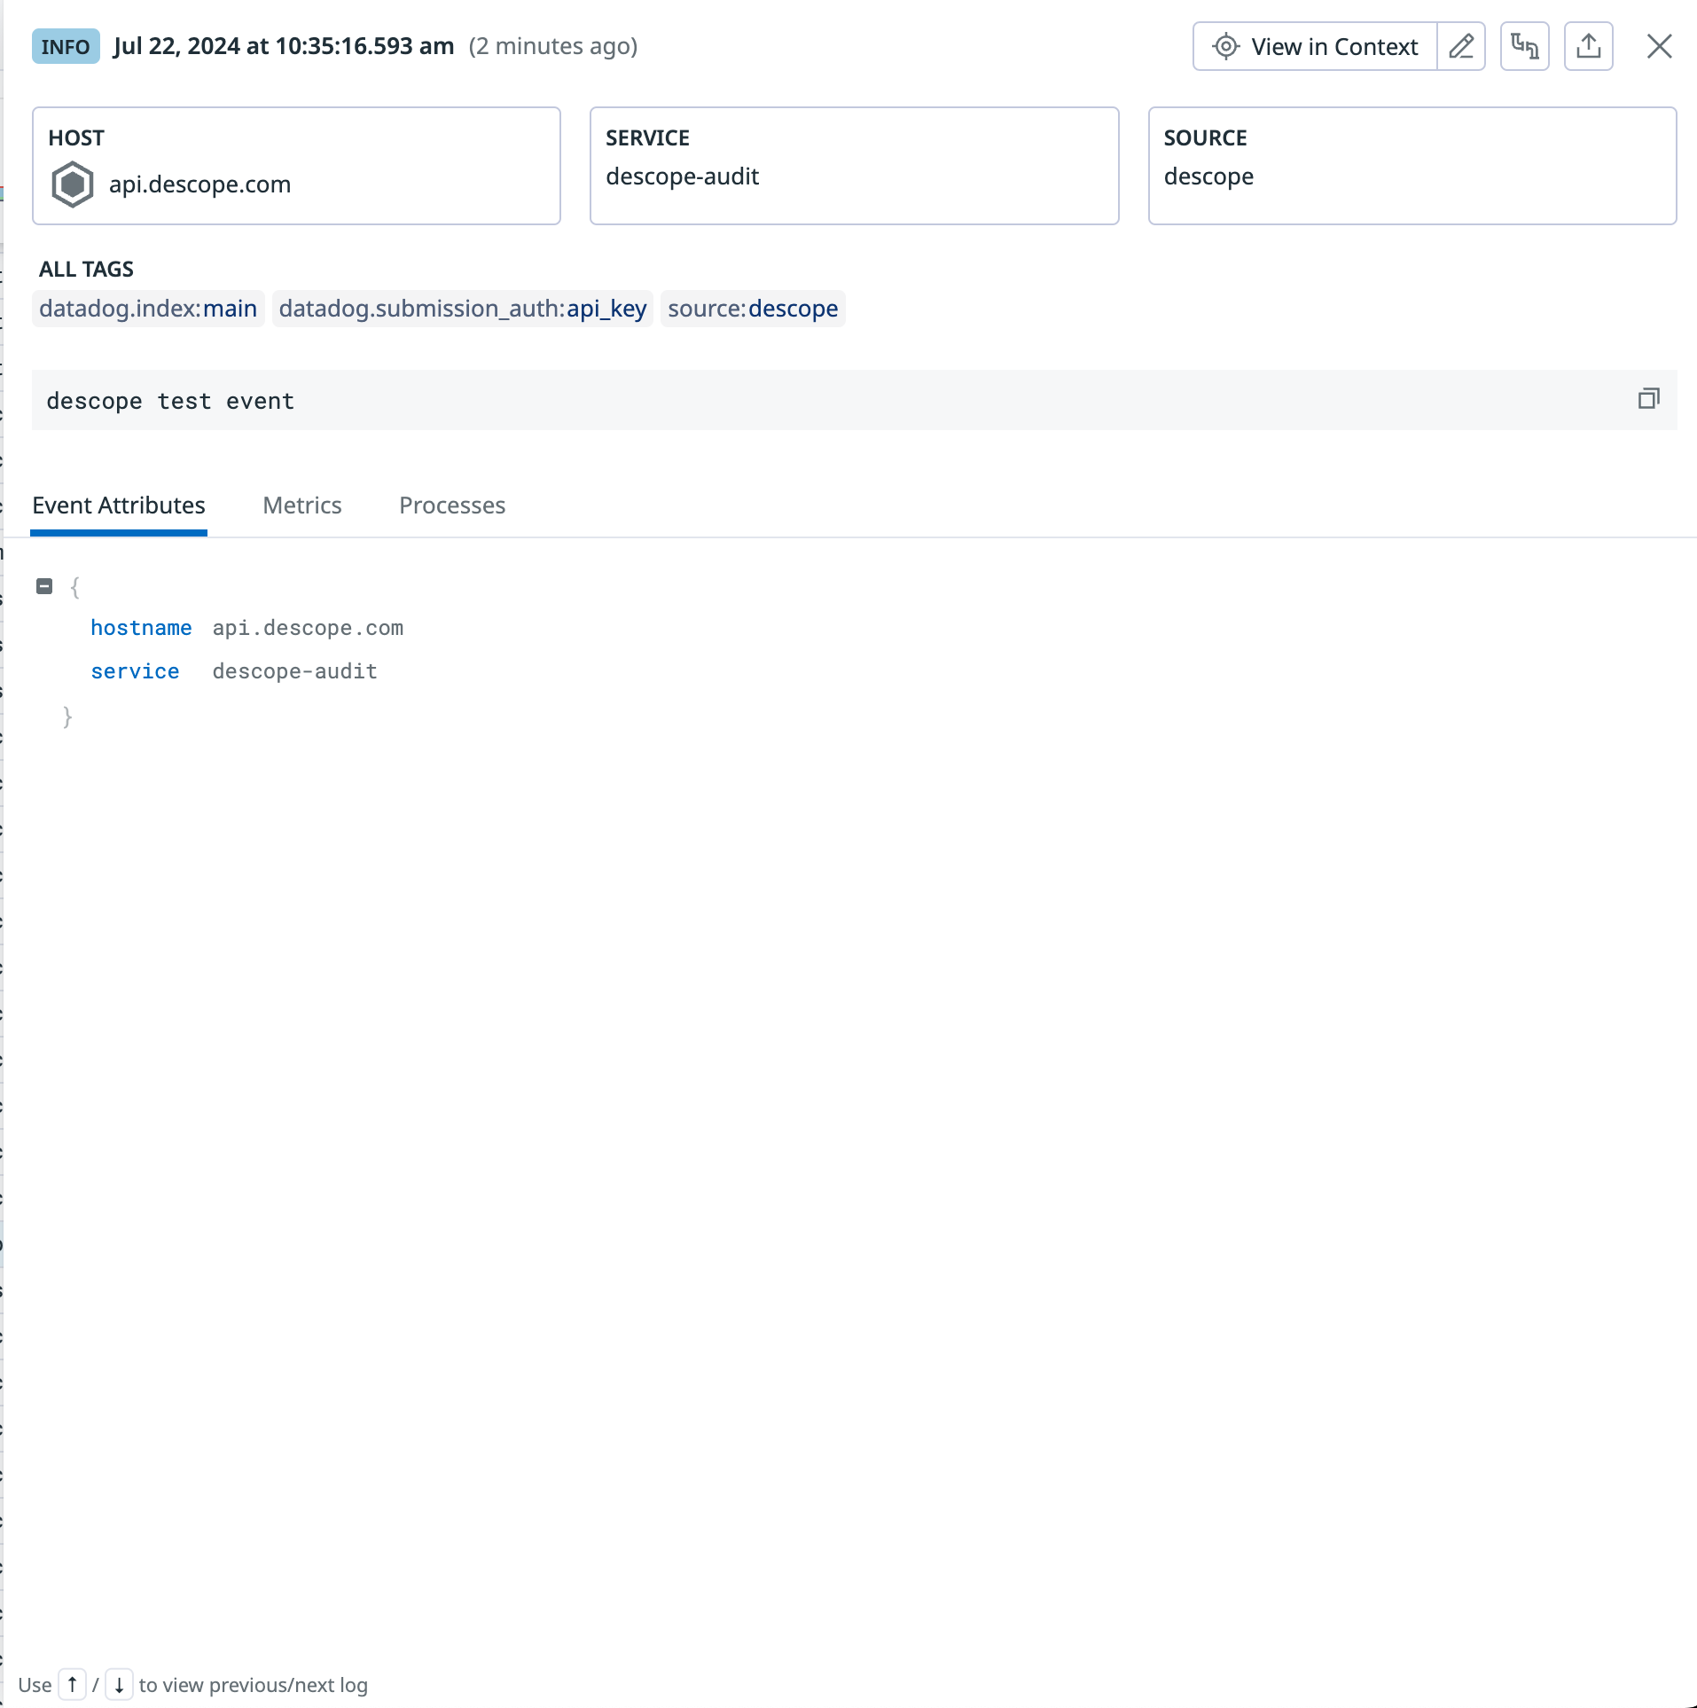The height and width of the screenshot is (1708, 1697).
Task: Click the hostname attribute key
Action: tap(141, 627)
